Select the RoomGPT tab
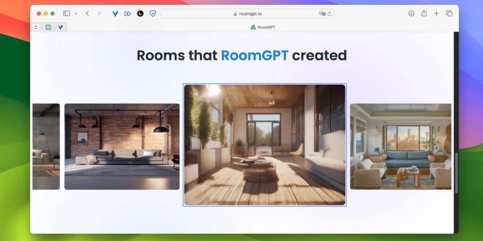The image size is (483, 241). point(263,27)
